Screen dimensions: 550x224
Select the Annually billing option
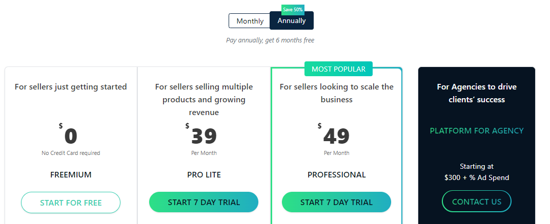tap(292, 20)
